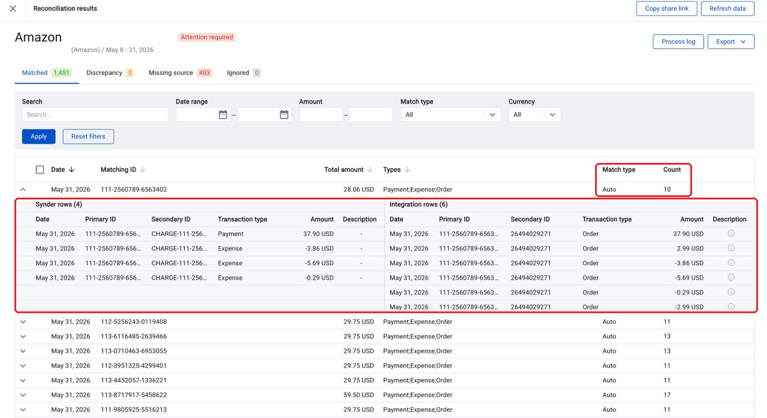767x418 pixels.
Task: Focus the Search input field
Action: click(x=95, y=114)
